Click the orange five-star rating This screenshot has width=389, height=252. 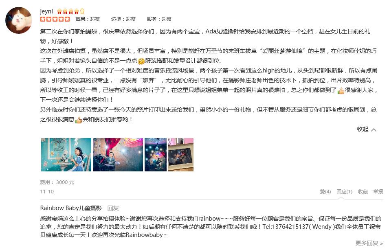(55, 19)
